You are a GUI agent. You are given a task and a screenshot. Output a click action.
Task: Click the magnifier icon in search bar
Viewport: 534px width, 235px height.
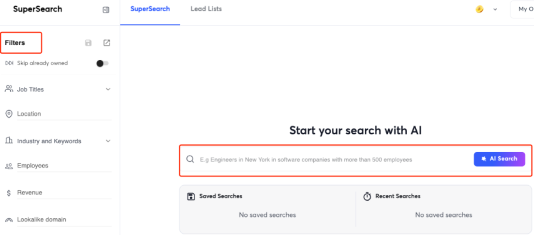[190, 159]
